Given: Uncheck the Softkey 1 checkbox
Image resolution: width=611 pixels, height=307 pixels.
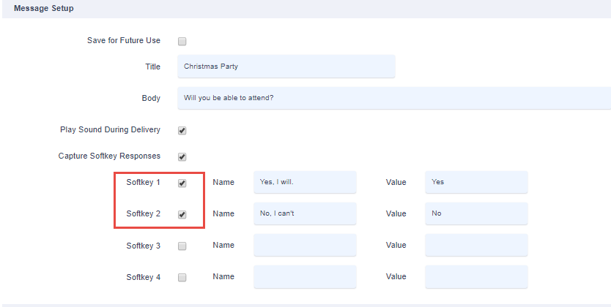Looking at the screenshot, I should click(x=182, y=183).
